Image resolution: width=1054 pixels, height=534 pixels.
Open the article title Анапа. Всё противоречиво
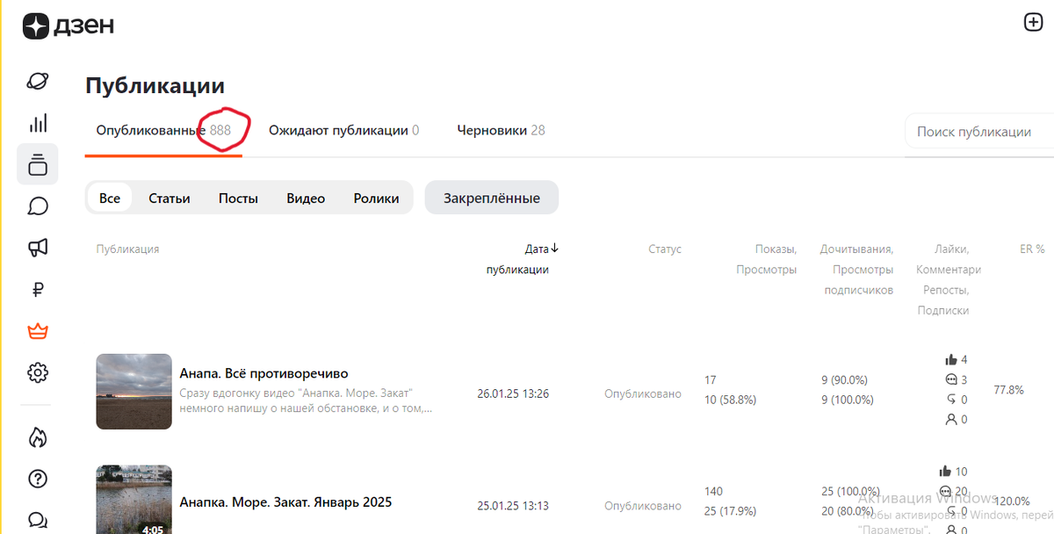coord(263,373)
